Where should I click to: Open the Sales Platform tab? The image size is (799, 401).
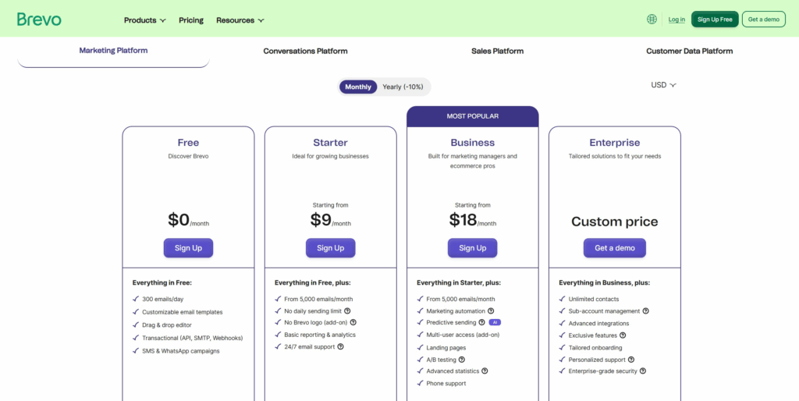point(497,51)
